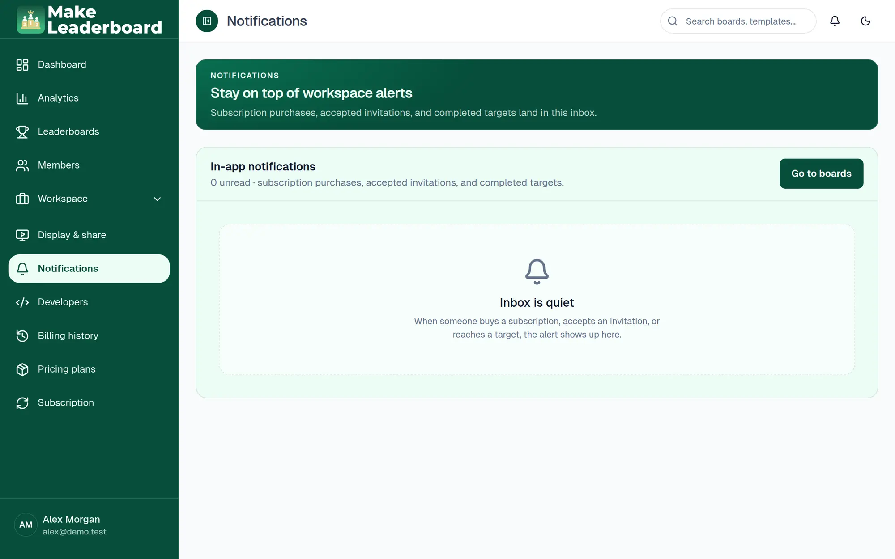Click the search magnifier icon
The width and height of the screenshot is (895, 559).
click(x=673, y=21)
